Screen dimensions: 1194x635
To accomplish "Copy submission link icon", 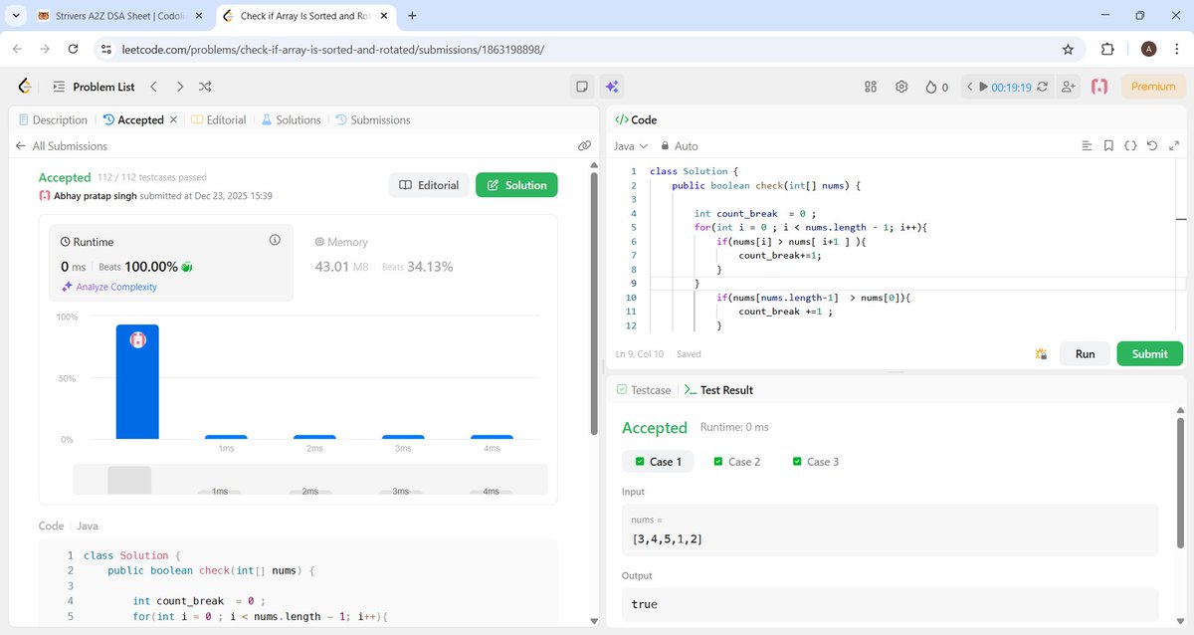I will pyautogui.click(x=584, y=145).
